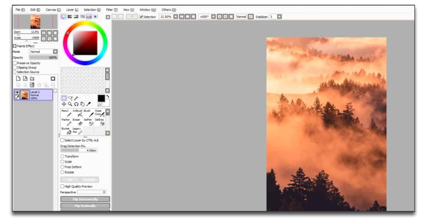This screenshot has width=427, height=219.
Task: Show the swatches panel icon
Action: coord(89,17)
